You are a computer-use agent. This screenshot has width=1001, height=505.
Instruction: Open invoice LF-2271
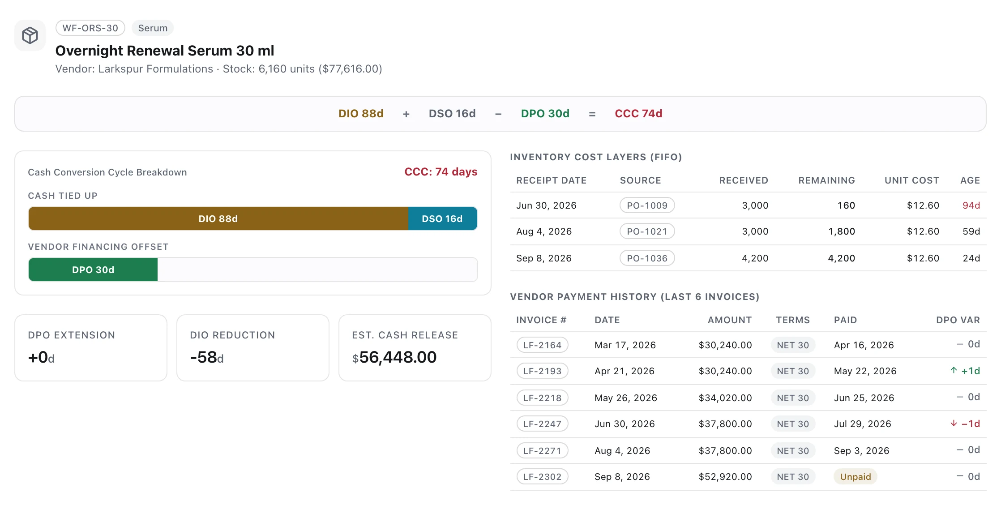coord(542,451)
